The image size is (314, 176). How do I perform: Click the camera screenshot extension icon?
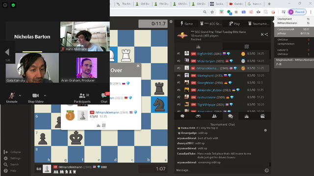click(243, 12)
